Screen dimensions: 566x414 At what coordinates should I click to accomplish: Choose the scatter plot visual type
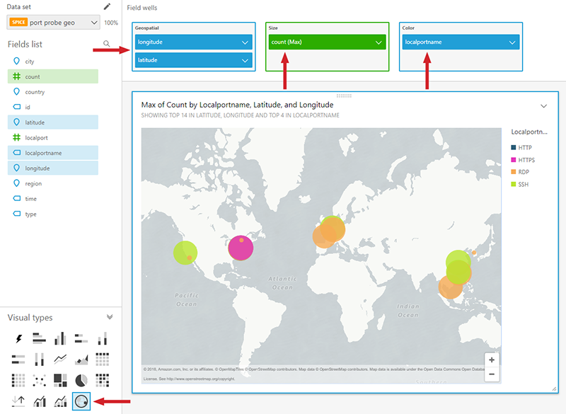coord(40,380)
